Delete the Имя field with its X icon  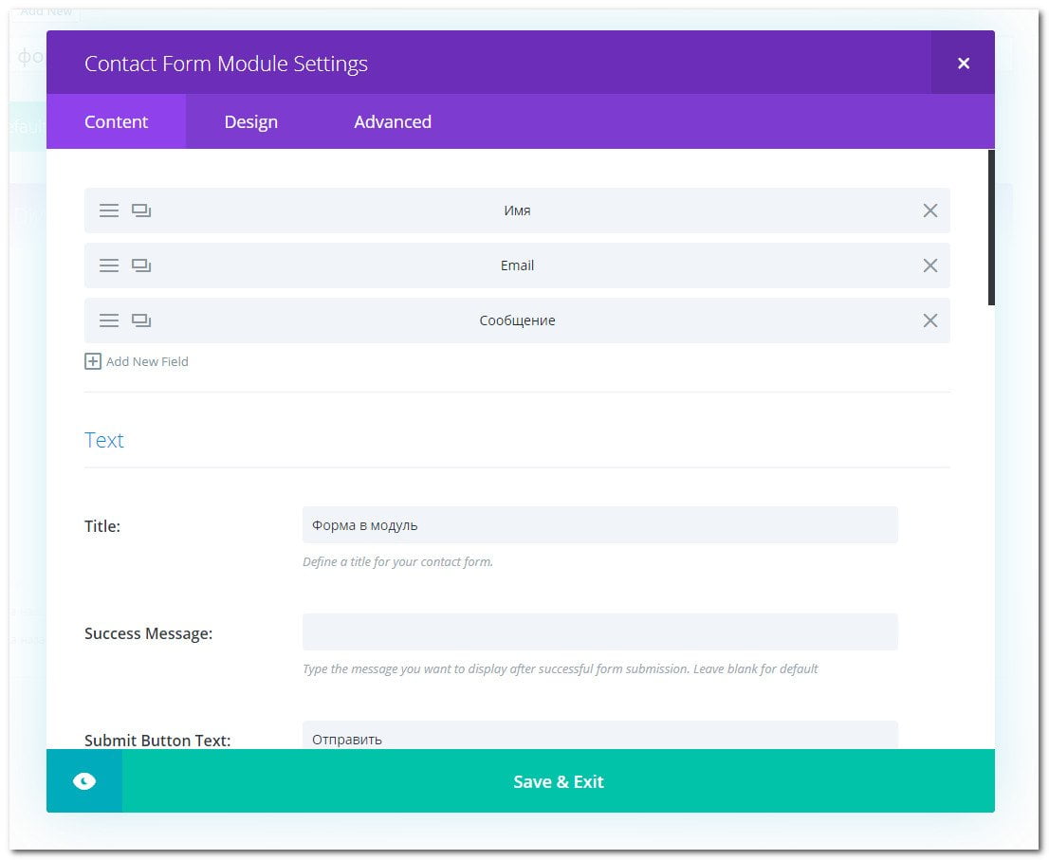[929, 210]
